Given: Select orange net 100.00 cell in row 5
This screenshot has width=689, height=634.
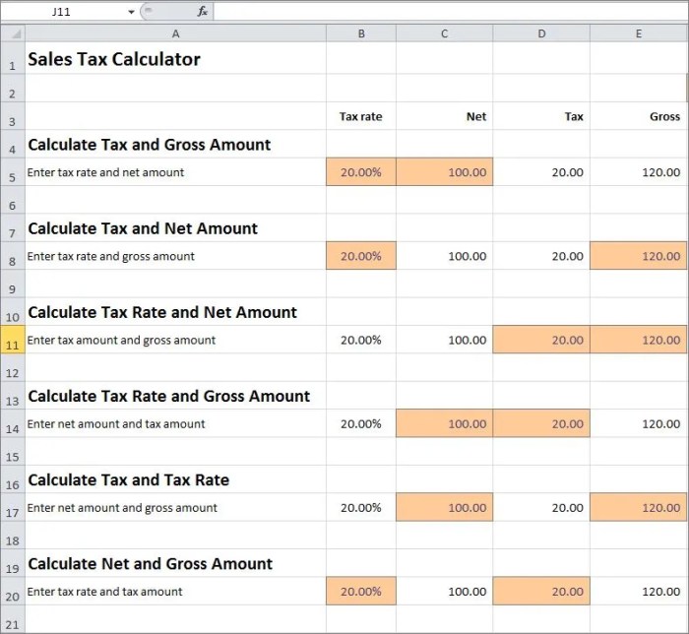Looking at the screenshot, I should point(444,172).
